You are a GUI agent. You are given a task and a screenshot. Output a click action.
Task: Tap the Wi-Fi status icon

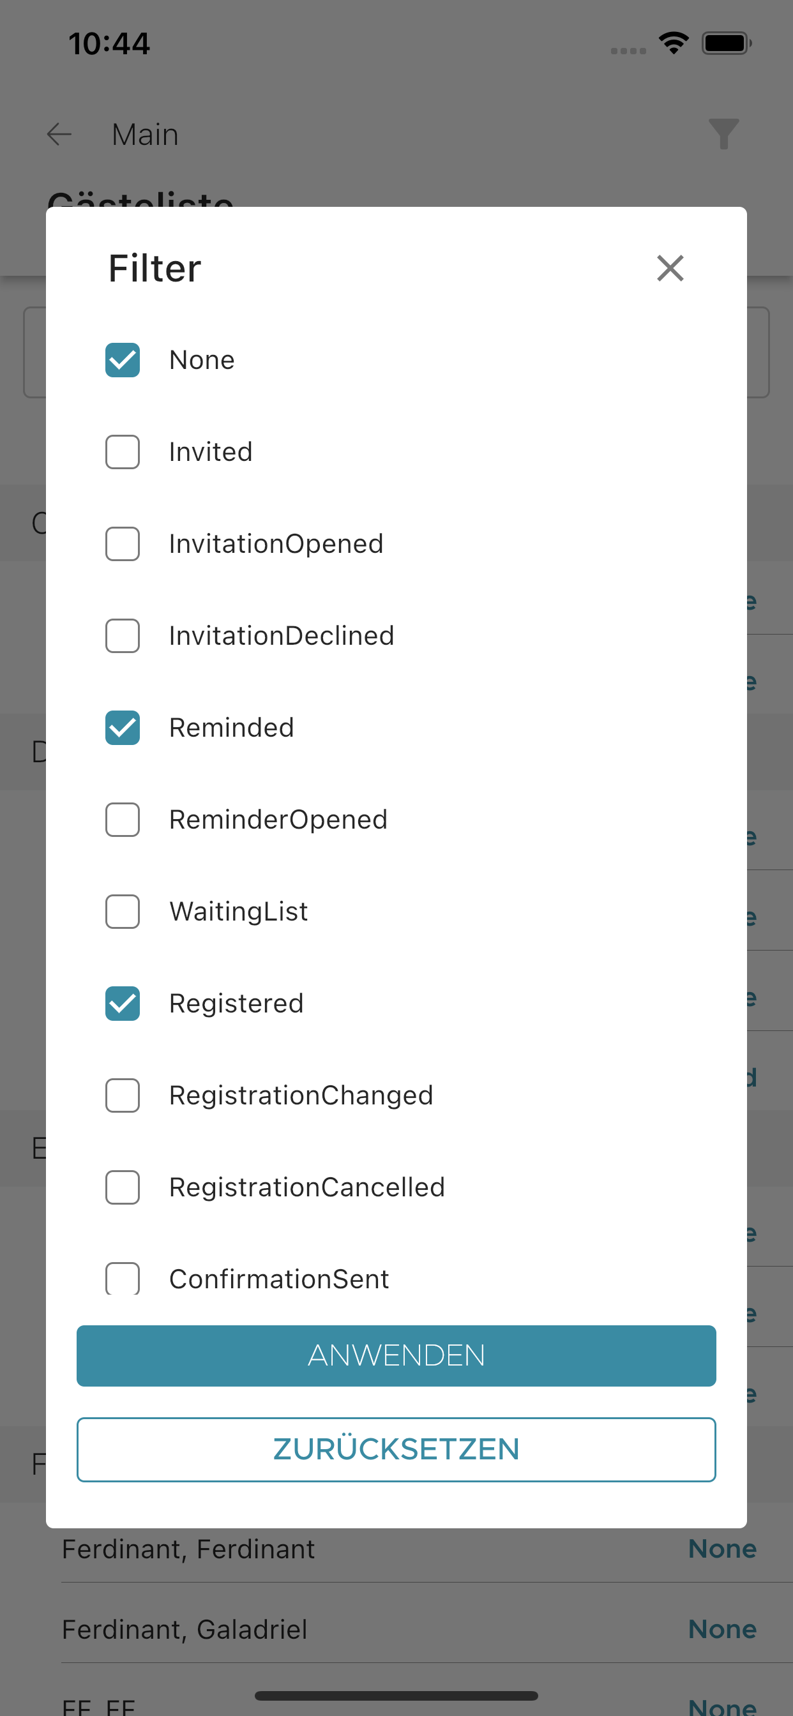(x=674, y=43)
